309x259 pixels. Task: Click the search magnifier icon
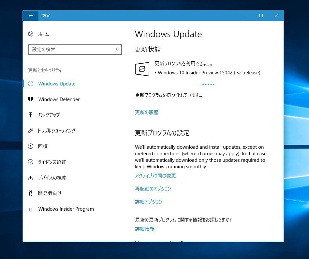(x=117, y=50)
